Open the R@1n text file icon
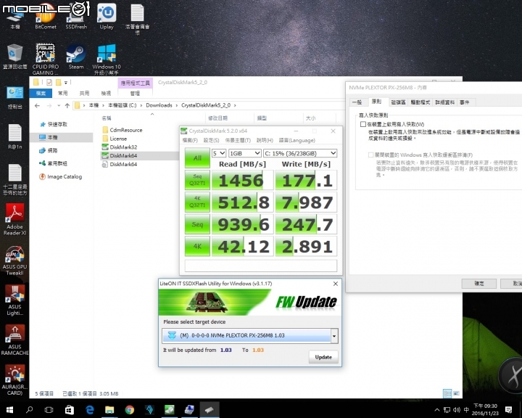This screenshot has width=522, height=418. 14,136
